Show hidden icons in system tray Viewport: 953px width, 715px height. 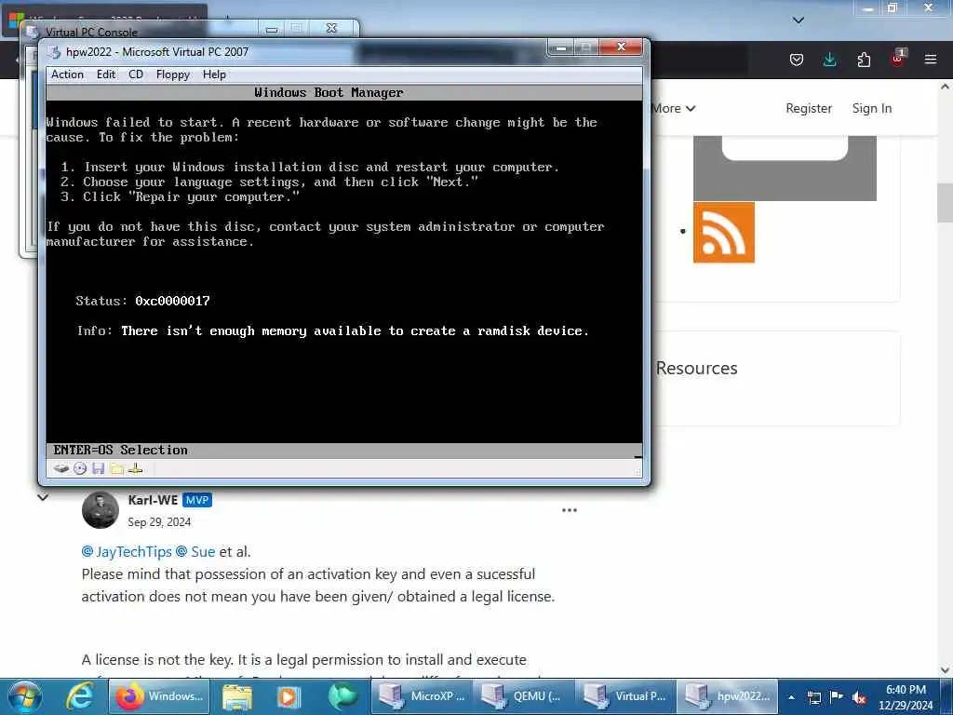pos(791,697)
